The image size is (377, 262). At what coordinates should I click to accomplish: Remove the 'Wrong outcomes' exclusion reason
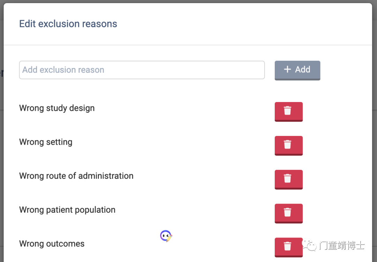click(288, 247)
